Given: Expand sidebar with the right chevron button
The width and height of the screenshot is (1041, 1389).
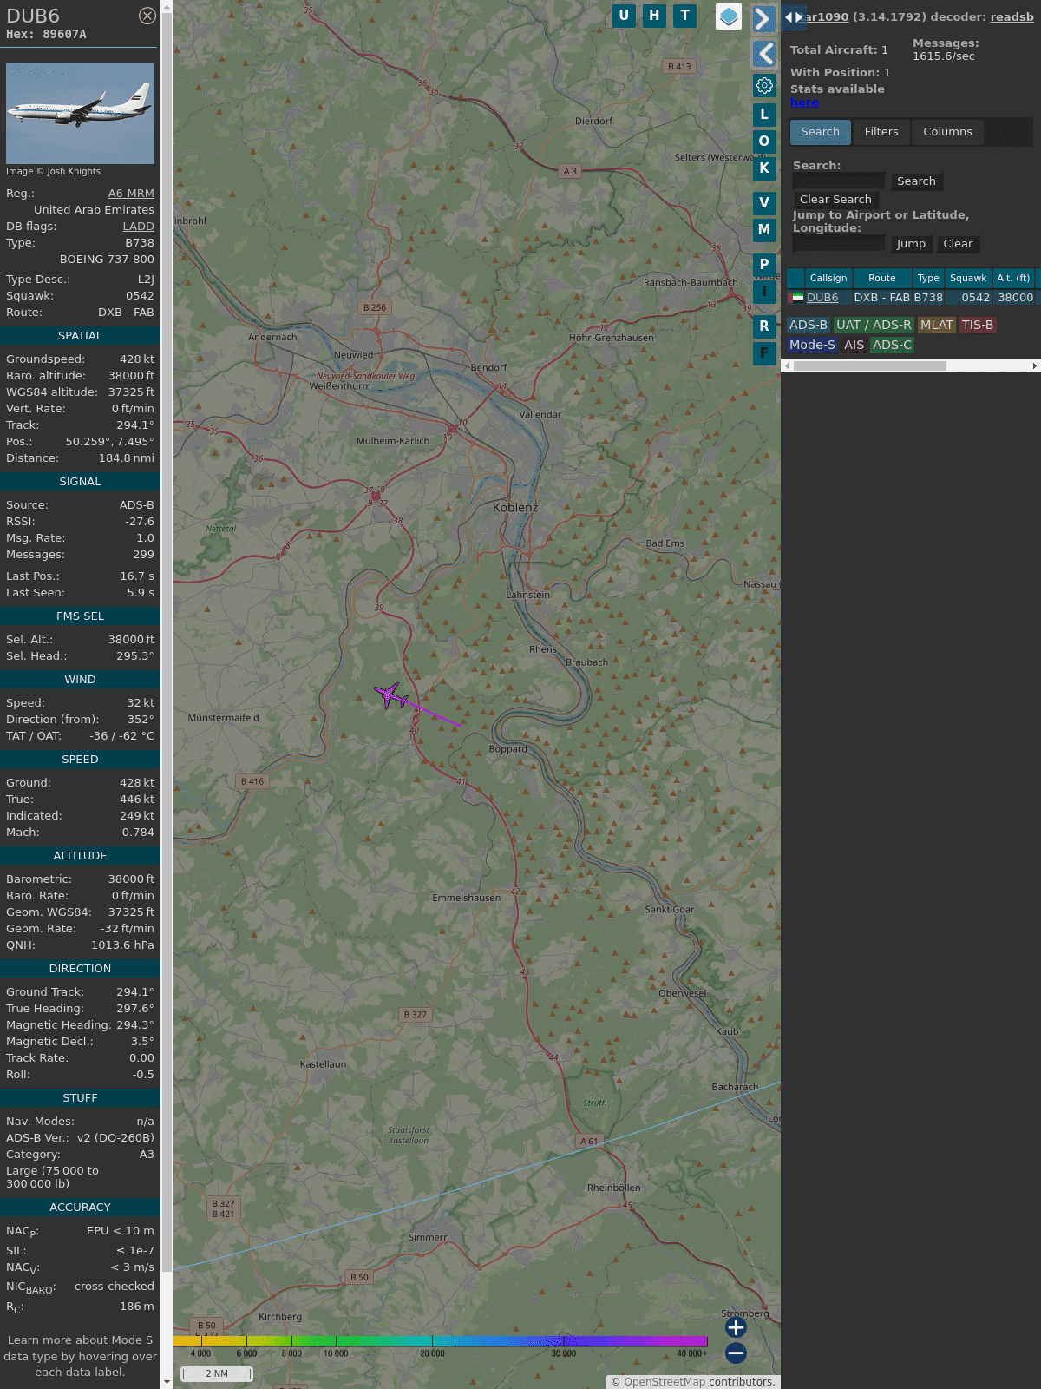Looking at the screenshot, I should (763, 19).
